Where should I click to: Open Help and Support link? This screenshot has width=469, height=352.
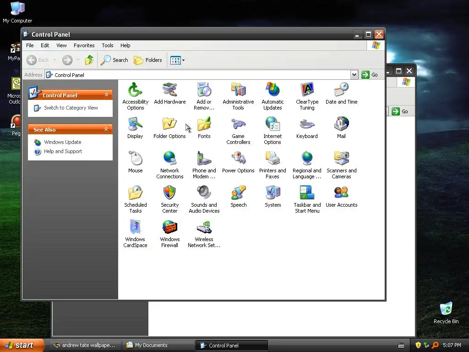(63, 151)
